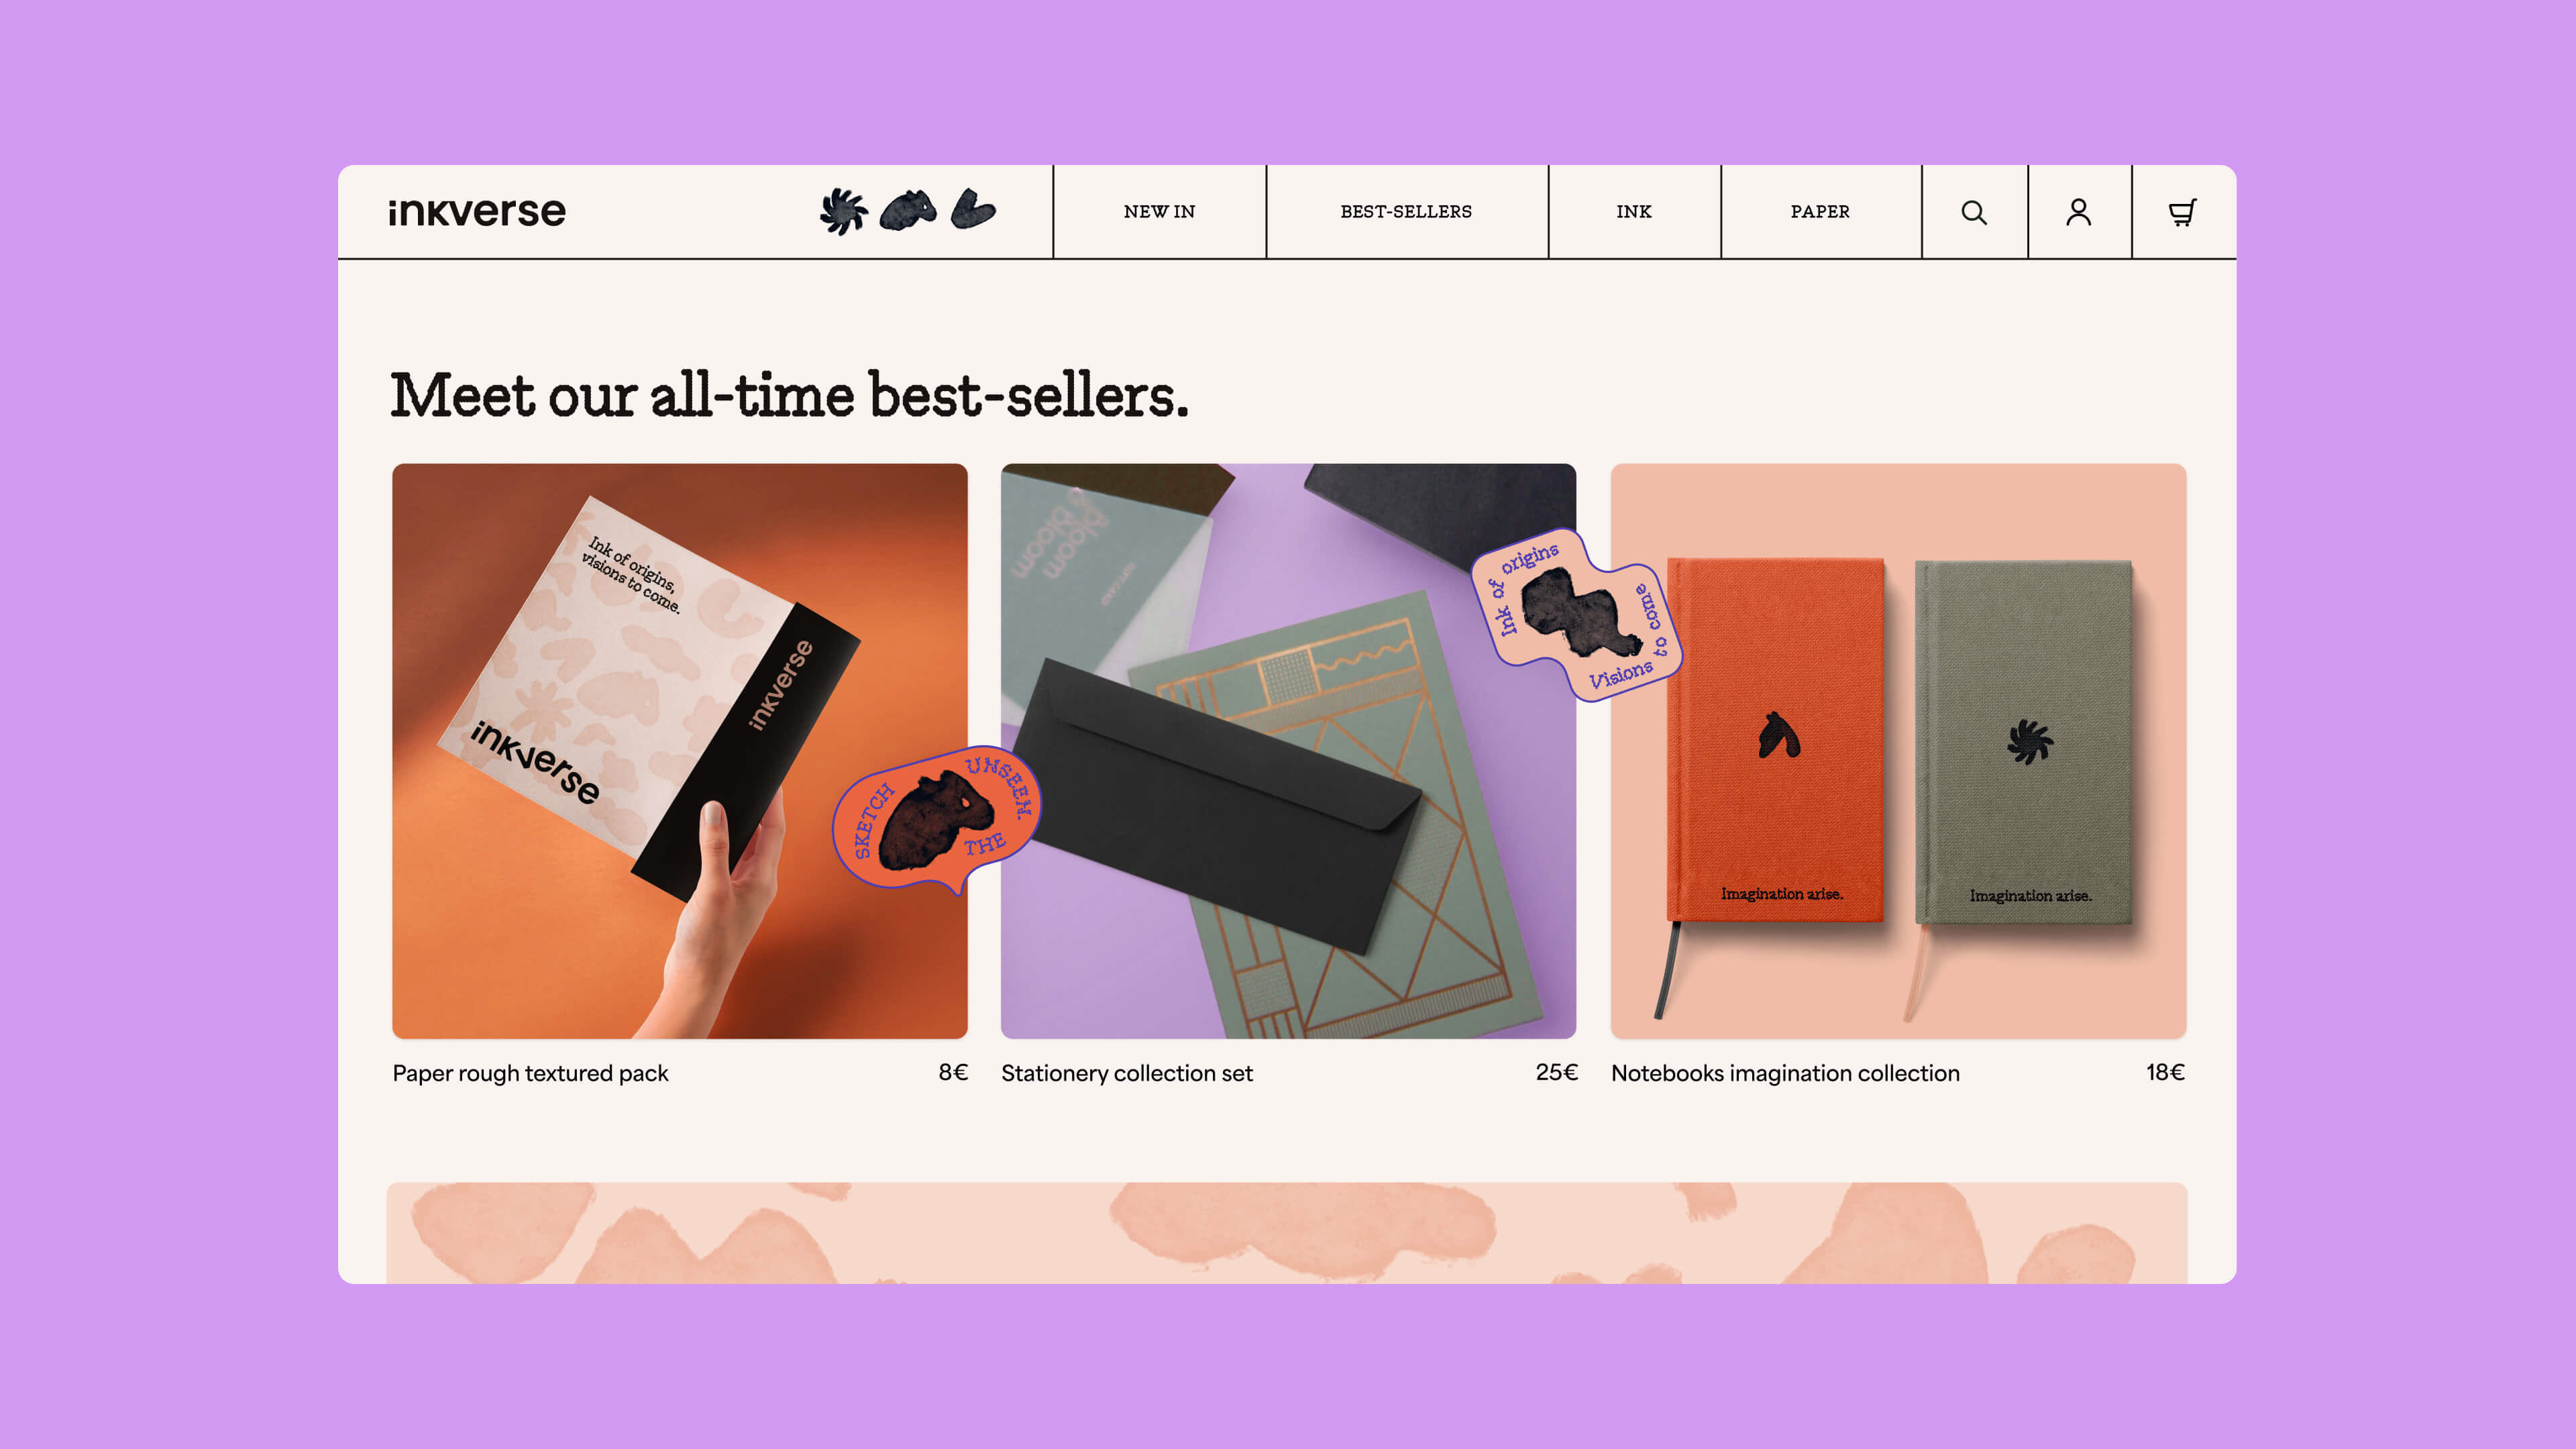
Task: View the stationery envelope product image
Action: tap(1288, 751)
